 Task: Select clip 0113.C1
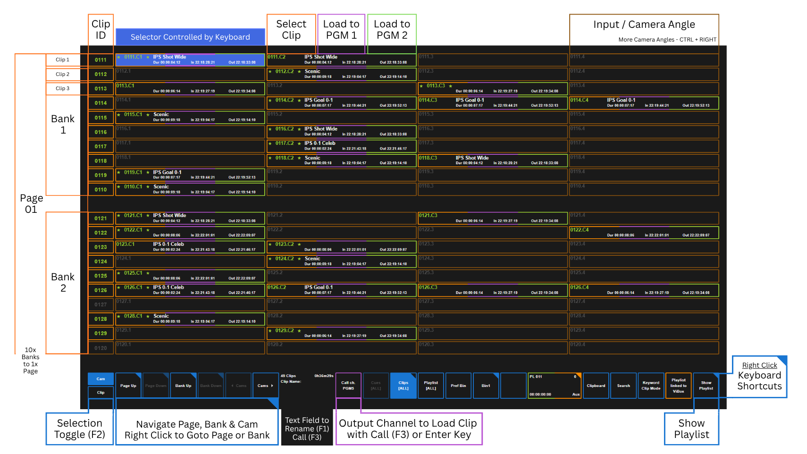click(x=190, y=89)
